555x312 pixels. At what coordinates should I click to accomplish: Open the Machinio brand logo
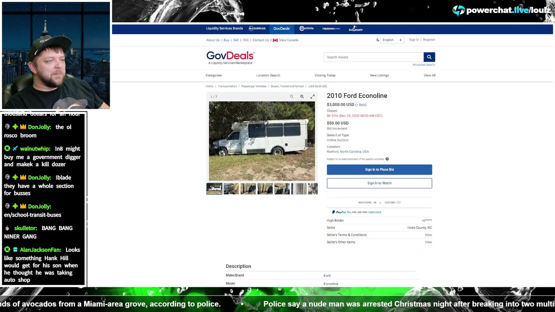click(306, 29)
